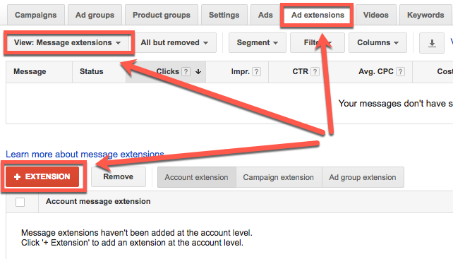Open the Segment dropdown
Viewport: 453px width, 259px height.
257,43
